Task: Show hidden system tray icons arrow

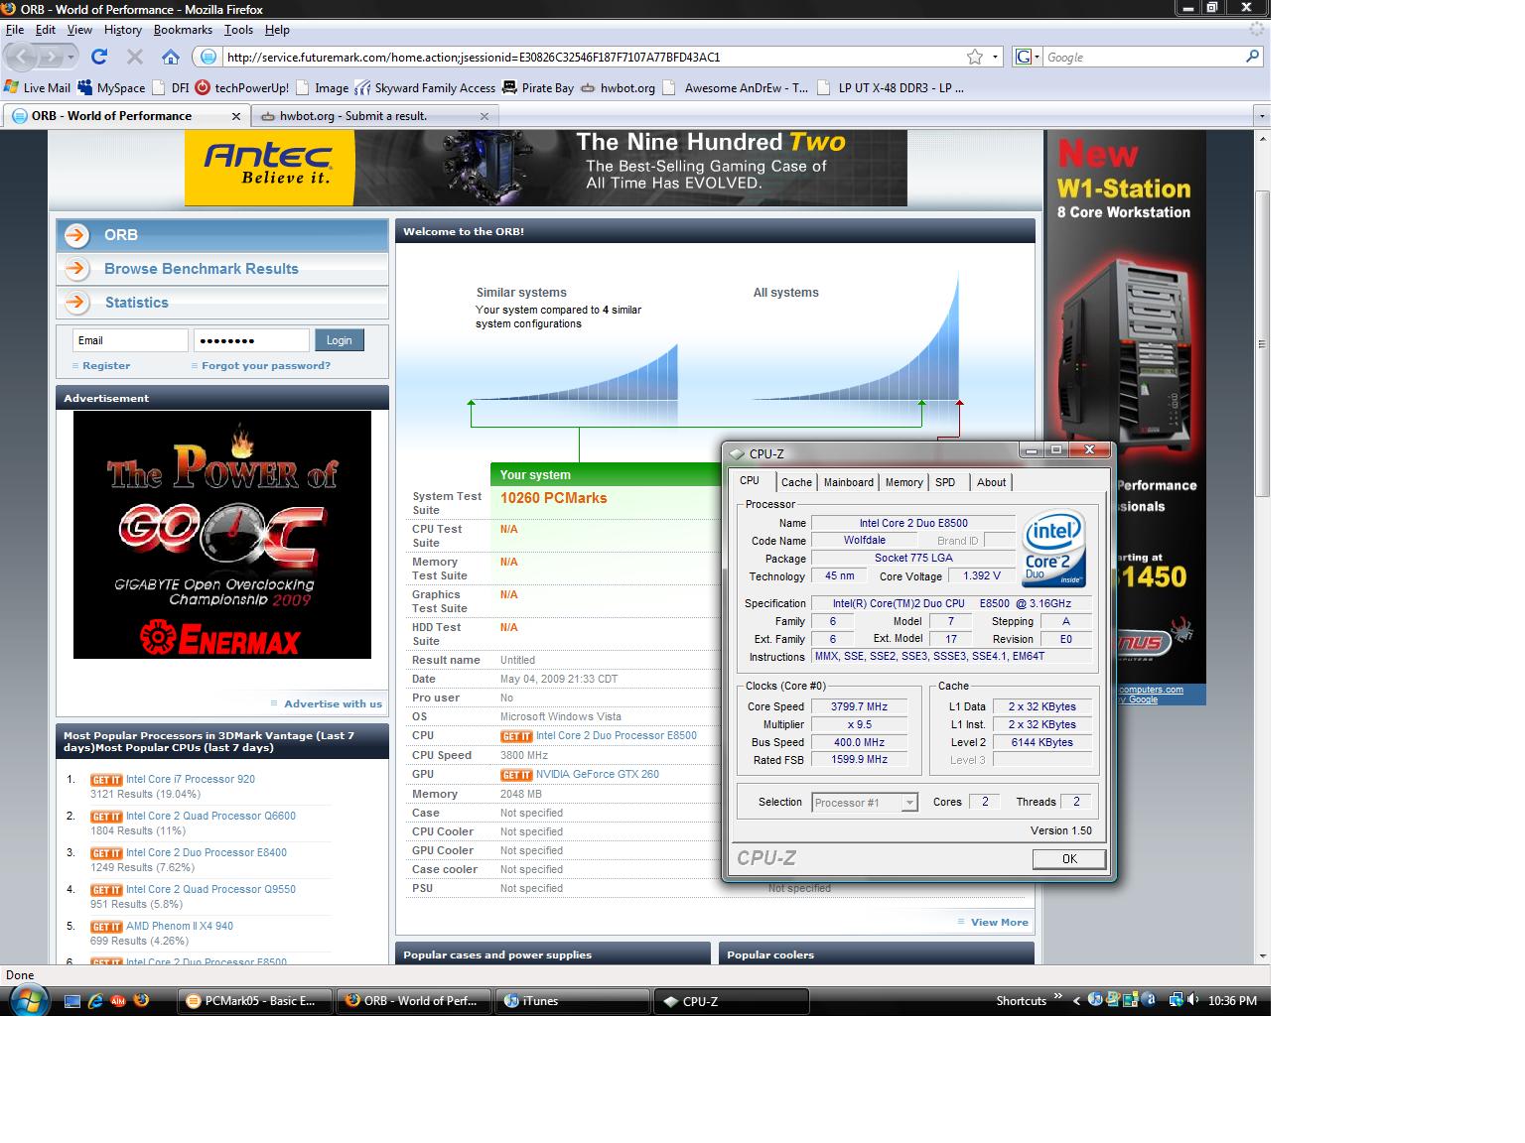Action: 1076,1001
